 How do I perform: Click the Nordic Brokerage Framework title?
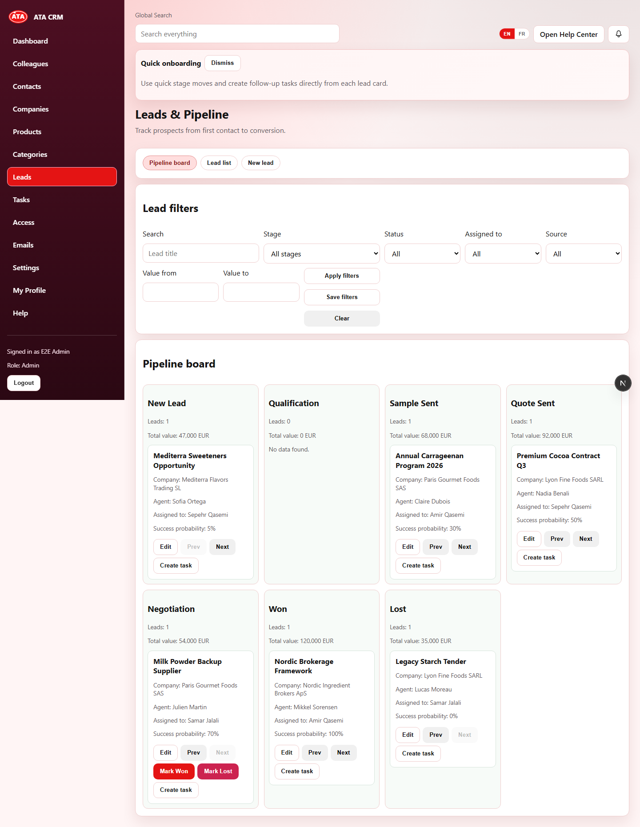coord(304,666)
